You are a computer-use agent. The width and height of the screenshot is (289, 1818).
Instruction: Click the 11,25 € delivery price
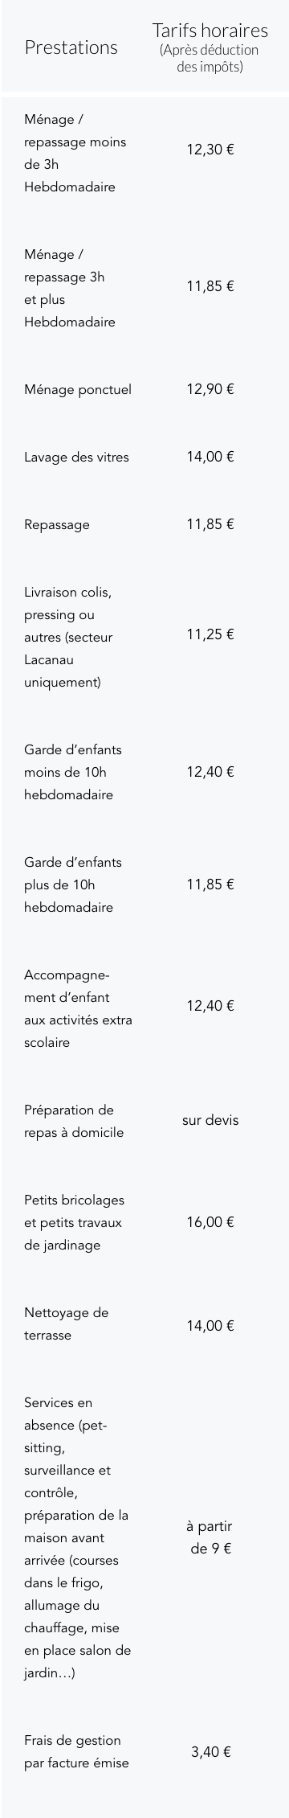tap(210, 634)
